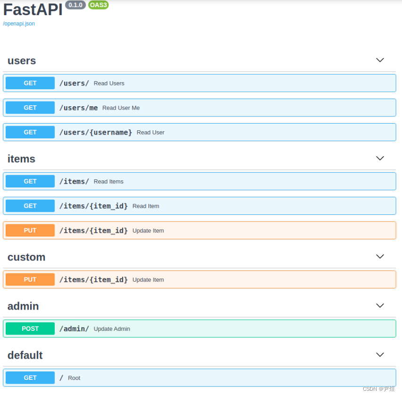The height and width of the screenshot is (396, 402).
Task: Collapse the default section chevron
Action: pyautogui.click(x=380, y=354)
